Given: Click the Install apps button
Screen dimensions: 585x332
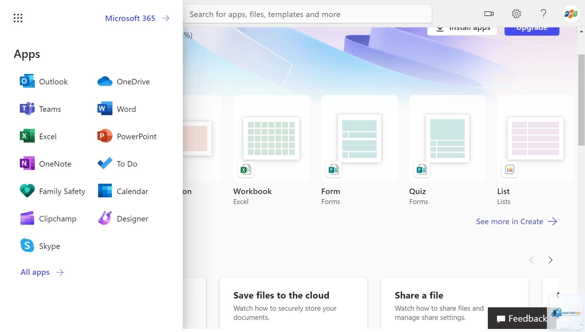Looking at the screenshot, I should pyautogui.click(x=462, y=30).
